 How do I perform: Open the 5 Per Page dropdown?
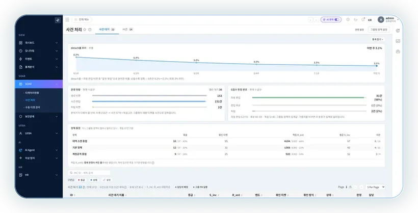pos(375,187)
